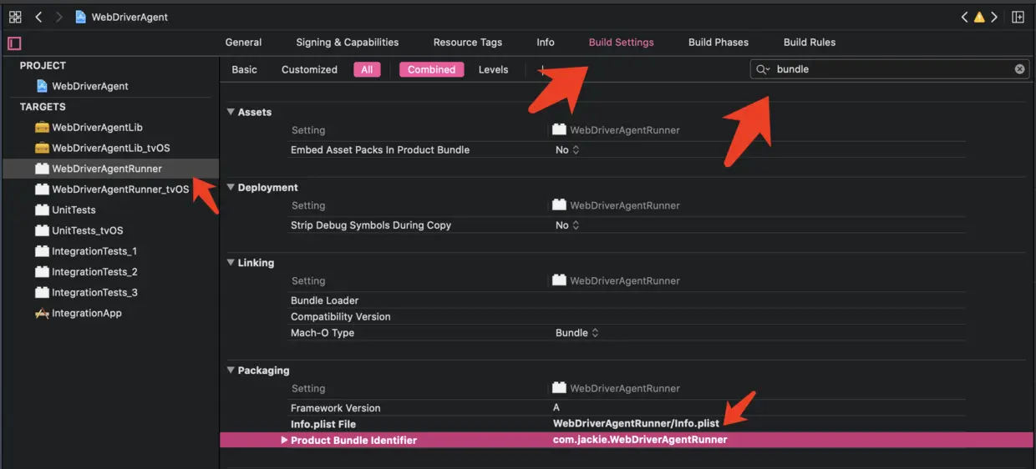Change Strip Debug Symbols During Copy value
Image resolution: width=1036 pixels, height=469 pixels.
[567, 225]
